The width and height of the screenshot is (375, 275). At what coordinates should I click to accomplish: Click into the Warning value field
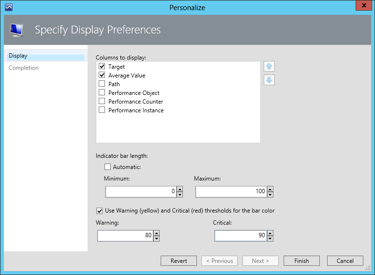tap(124, 236)
